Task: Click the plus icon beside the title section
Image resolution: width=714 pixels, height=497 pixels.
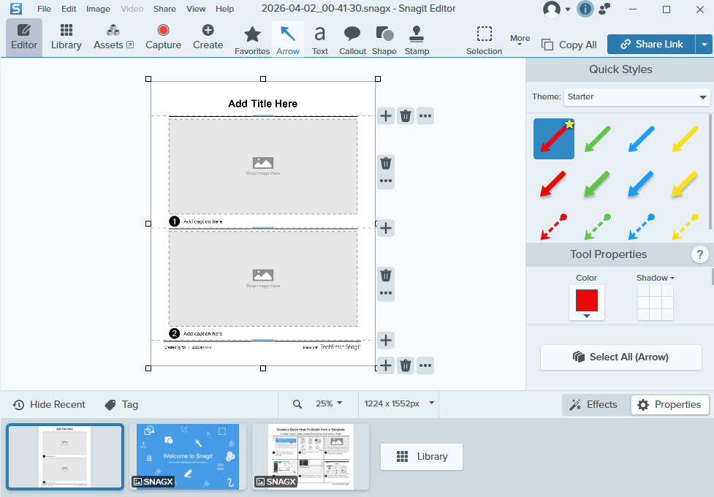Action: pos(386,115)
